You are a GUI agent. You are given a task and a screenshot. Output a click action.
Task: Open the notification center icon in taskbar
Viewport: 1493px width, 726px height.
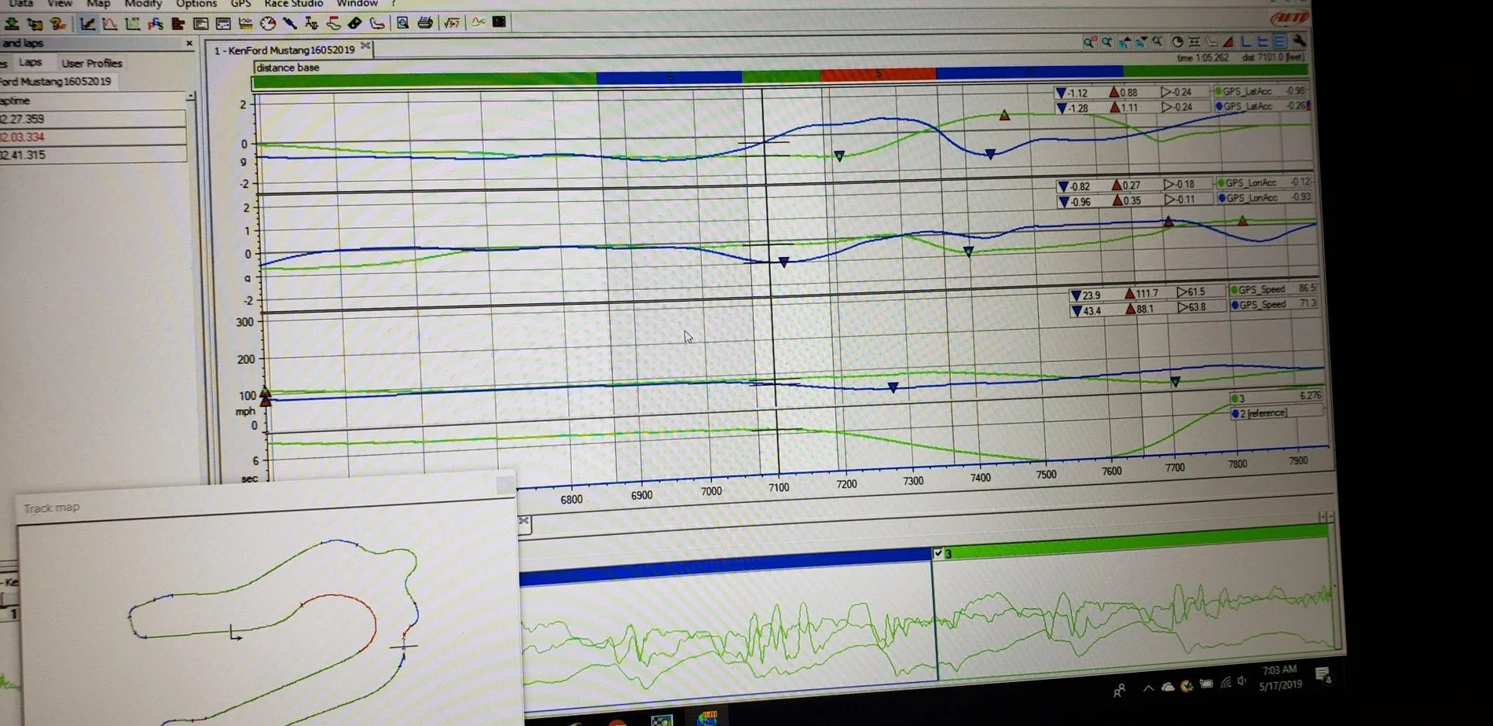coord(1322,676)
